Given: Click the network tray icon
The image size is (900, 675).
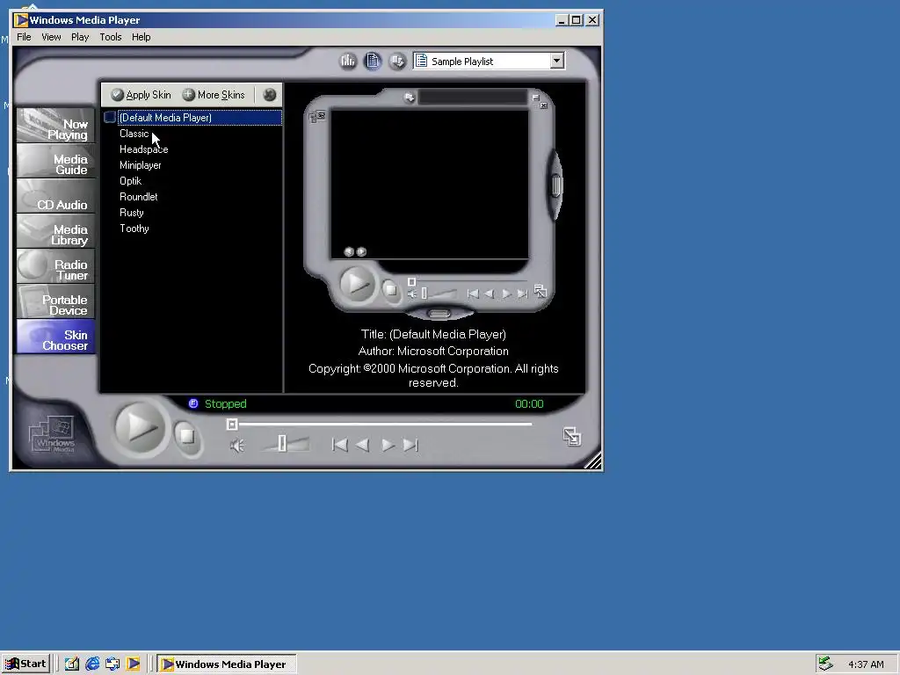Looking at the screenshot, I should click(825, 664).
